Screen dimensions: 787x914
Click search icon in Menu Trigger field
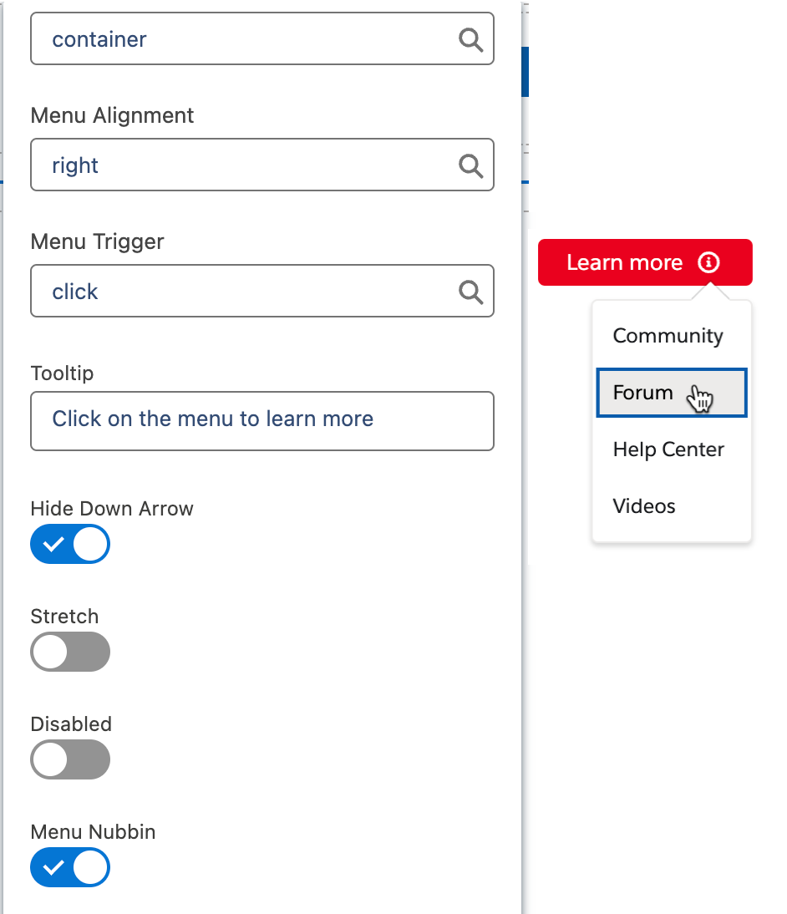tap(471, 292)
